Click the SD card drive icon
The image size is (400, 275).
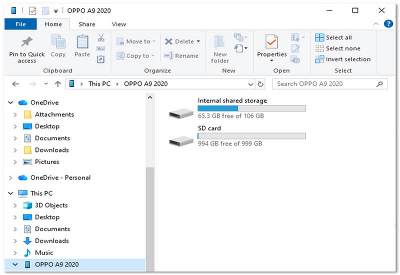click(x=181, y=141)
